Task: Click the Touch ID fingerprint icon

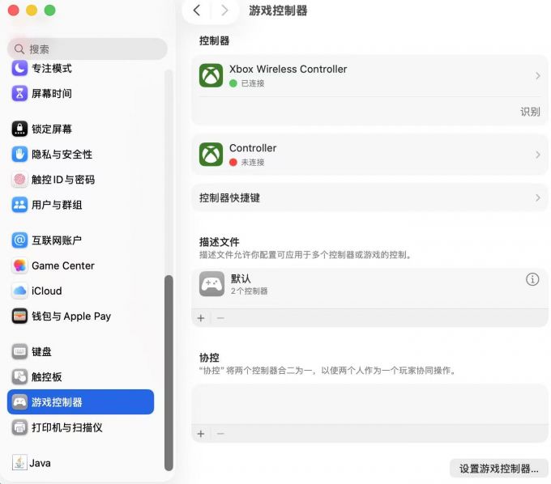Action: [x=19, y=180]
